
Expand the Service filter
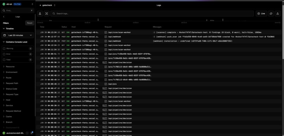(8, 105)
